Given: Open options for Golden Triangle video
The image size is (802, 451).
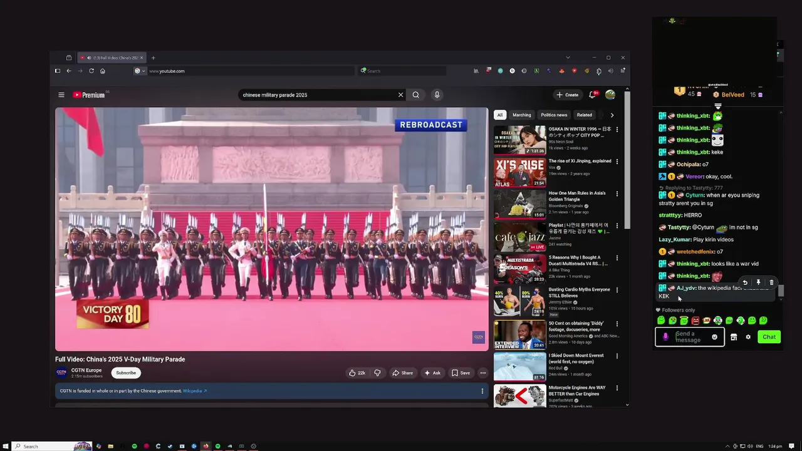Looking at the screenshot, I should pos(617,194).
